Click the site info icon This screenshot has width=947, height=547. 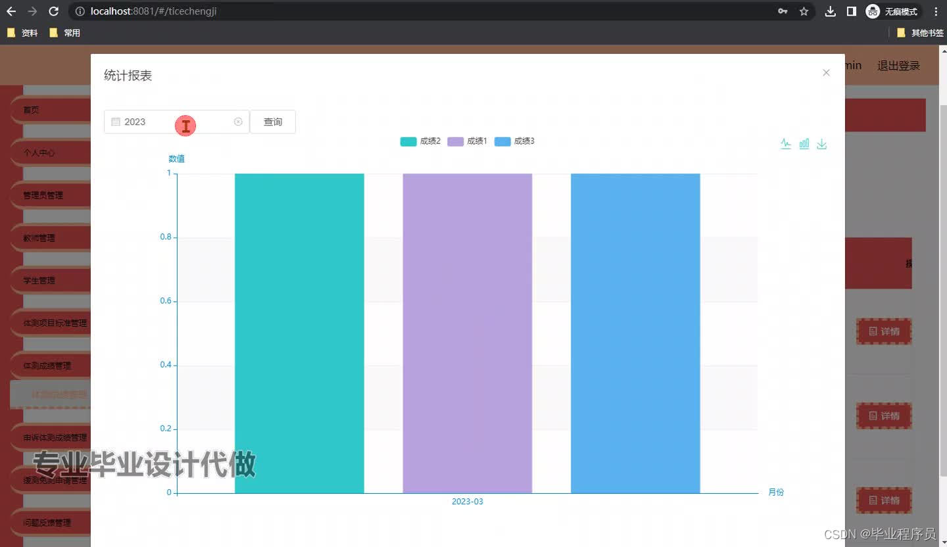pyautogui.click(x=80, y=11)
